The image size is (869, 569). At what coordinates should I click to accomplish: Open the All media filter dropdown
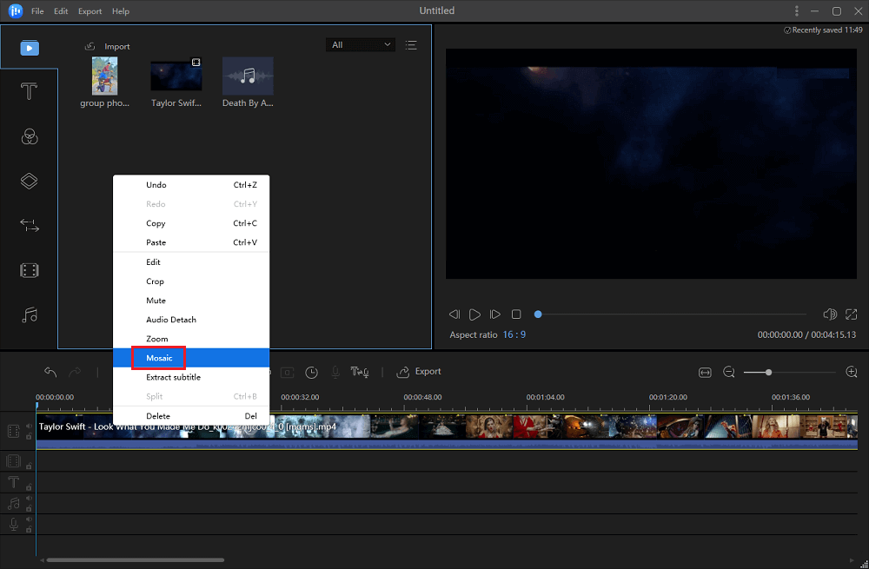[360, 44]
